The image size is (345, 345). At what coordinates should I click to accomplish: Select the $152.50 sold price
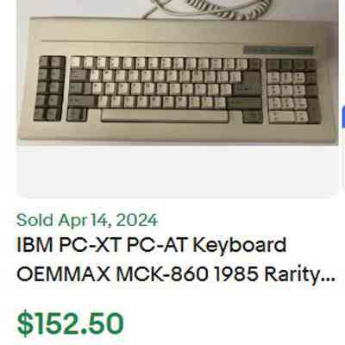tap(71, 323)
